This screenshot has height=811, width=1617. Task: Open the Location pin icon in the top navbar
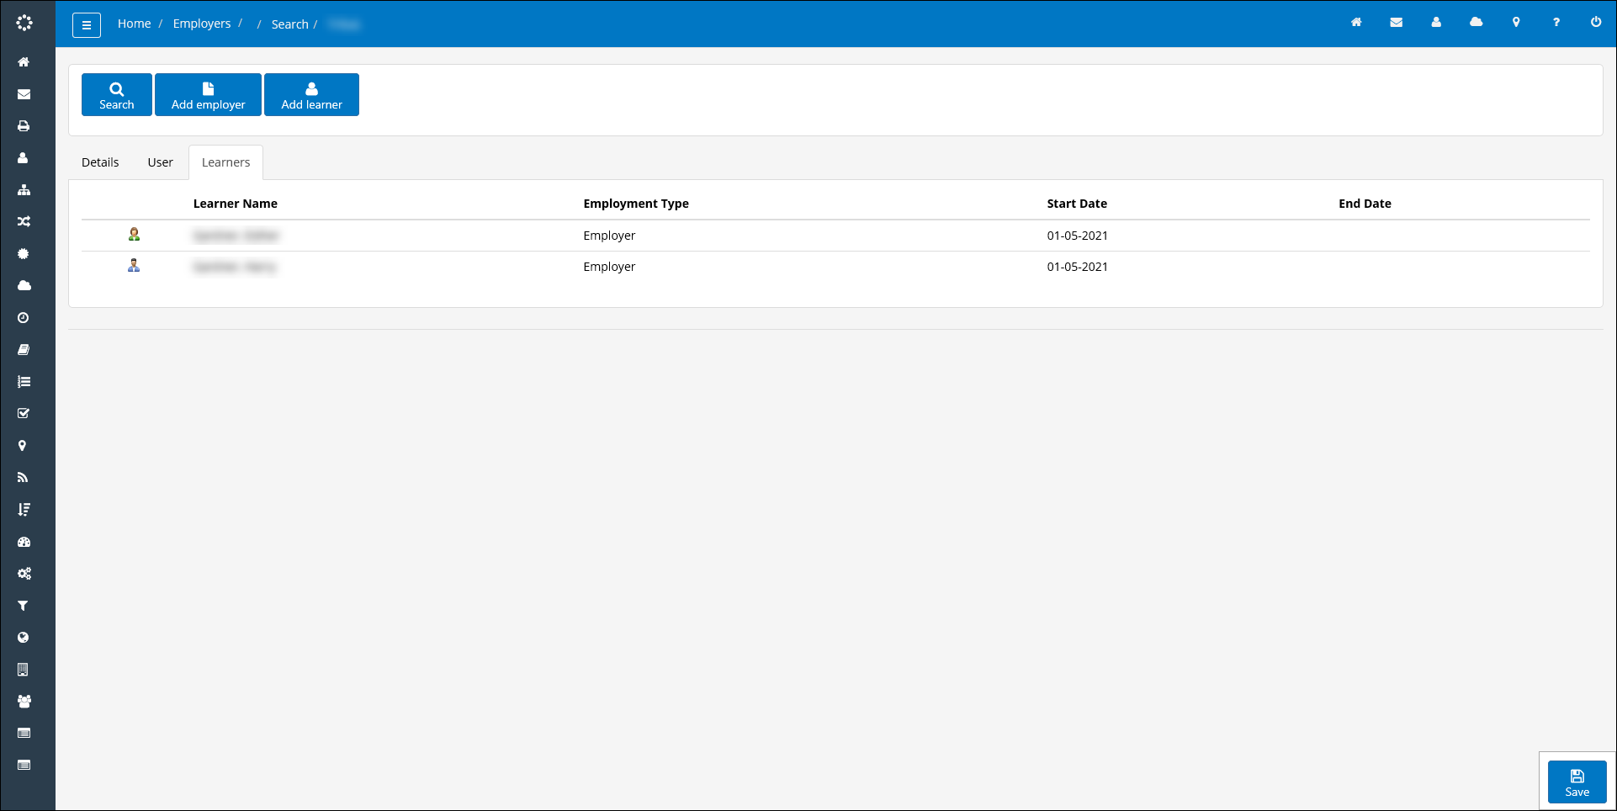tap(1517, 23)
